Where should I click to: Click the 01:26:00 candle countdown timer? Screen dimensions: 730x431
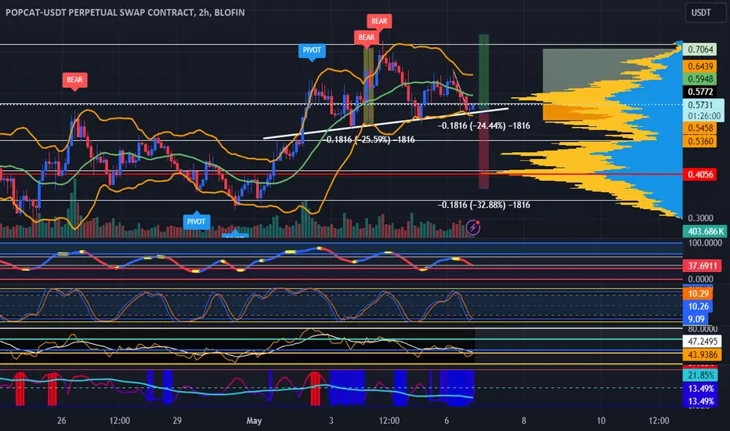[703, 116]
